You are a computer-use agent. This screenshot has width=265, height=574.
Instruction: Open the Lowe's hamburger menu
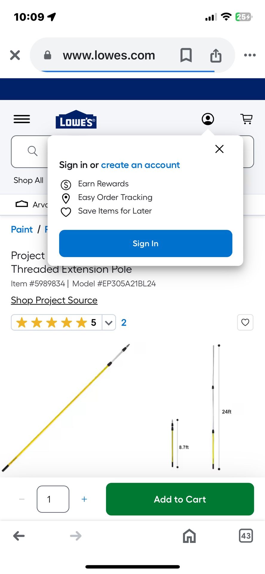(x=22, y=119)
